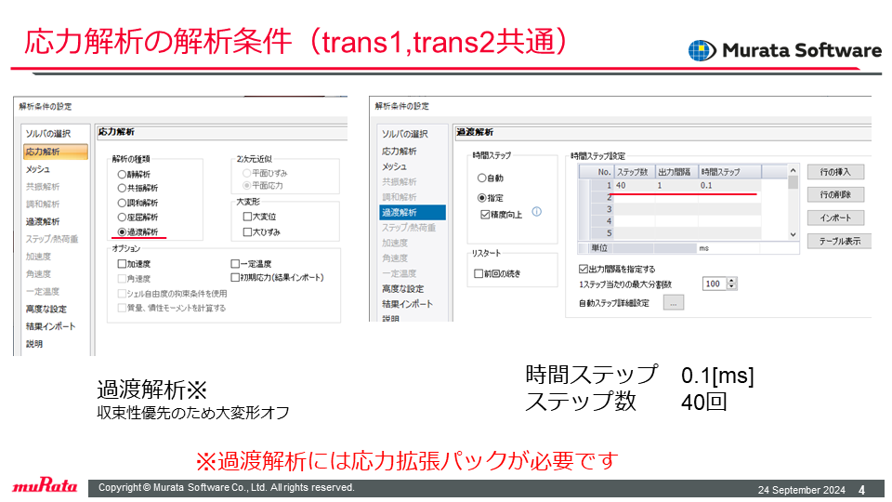Open 応力解析 tab in left dialog
The height and width of the screenshot is (502, 892).
(56, 152)
